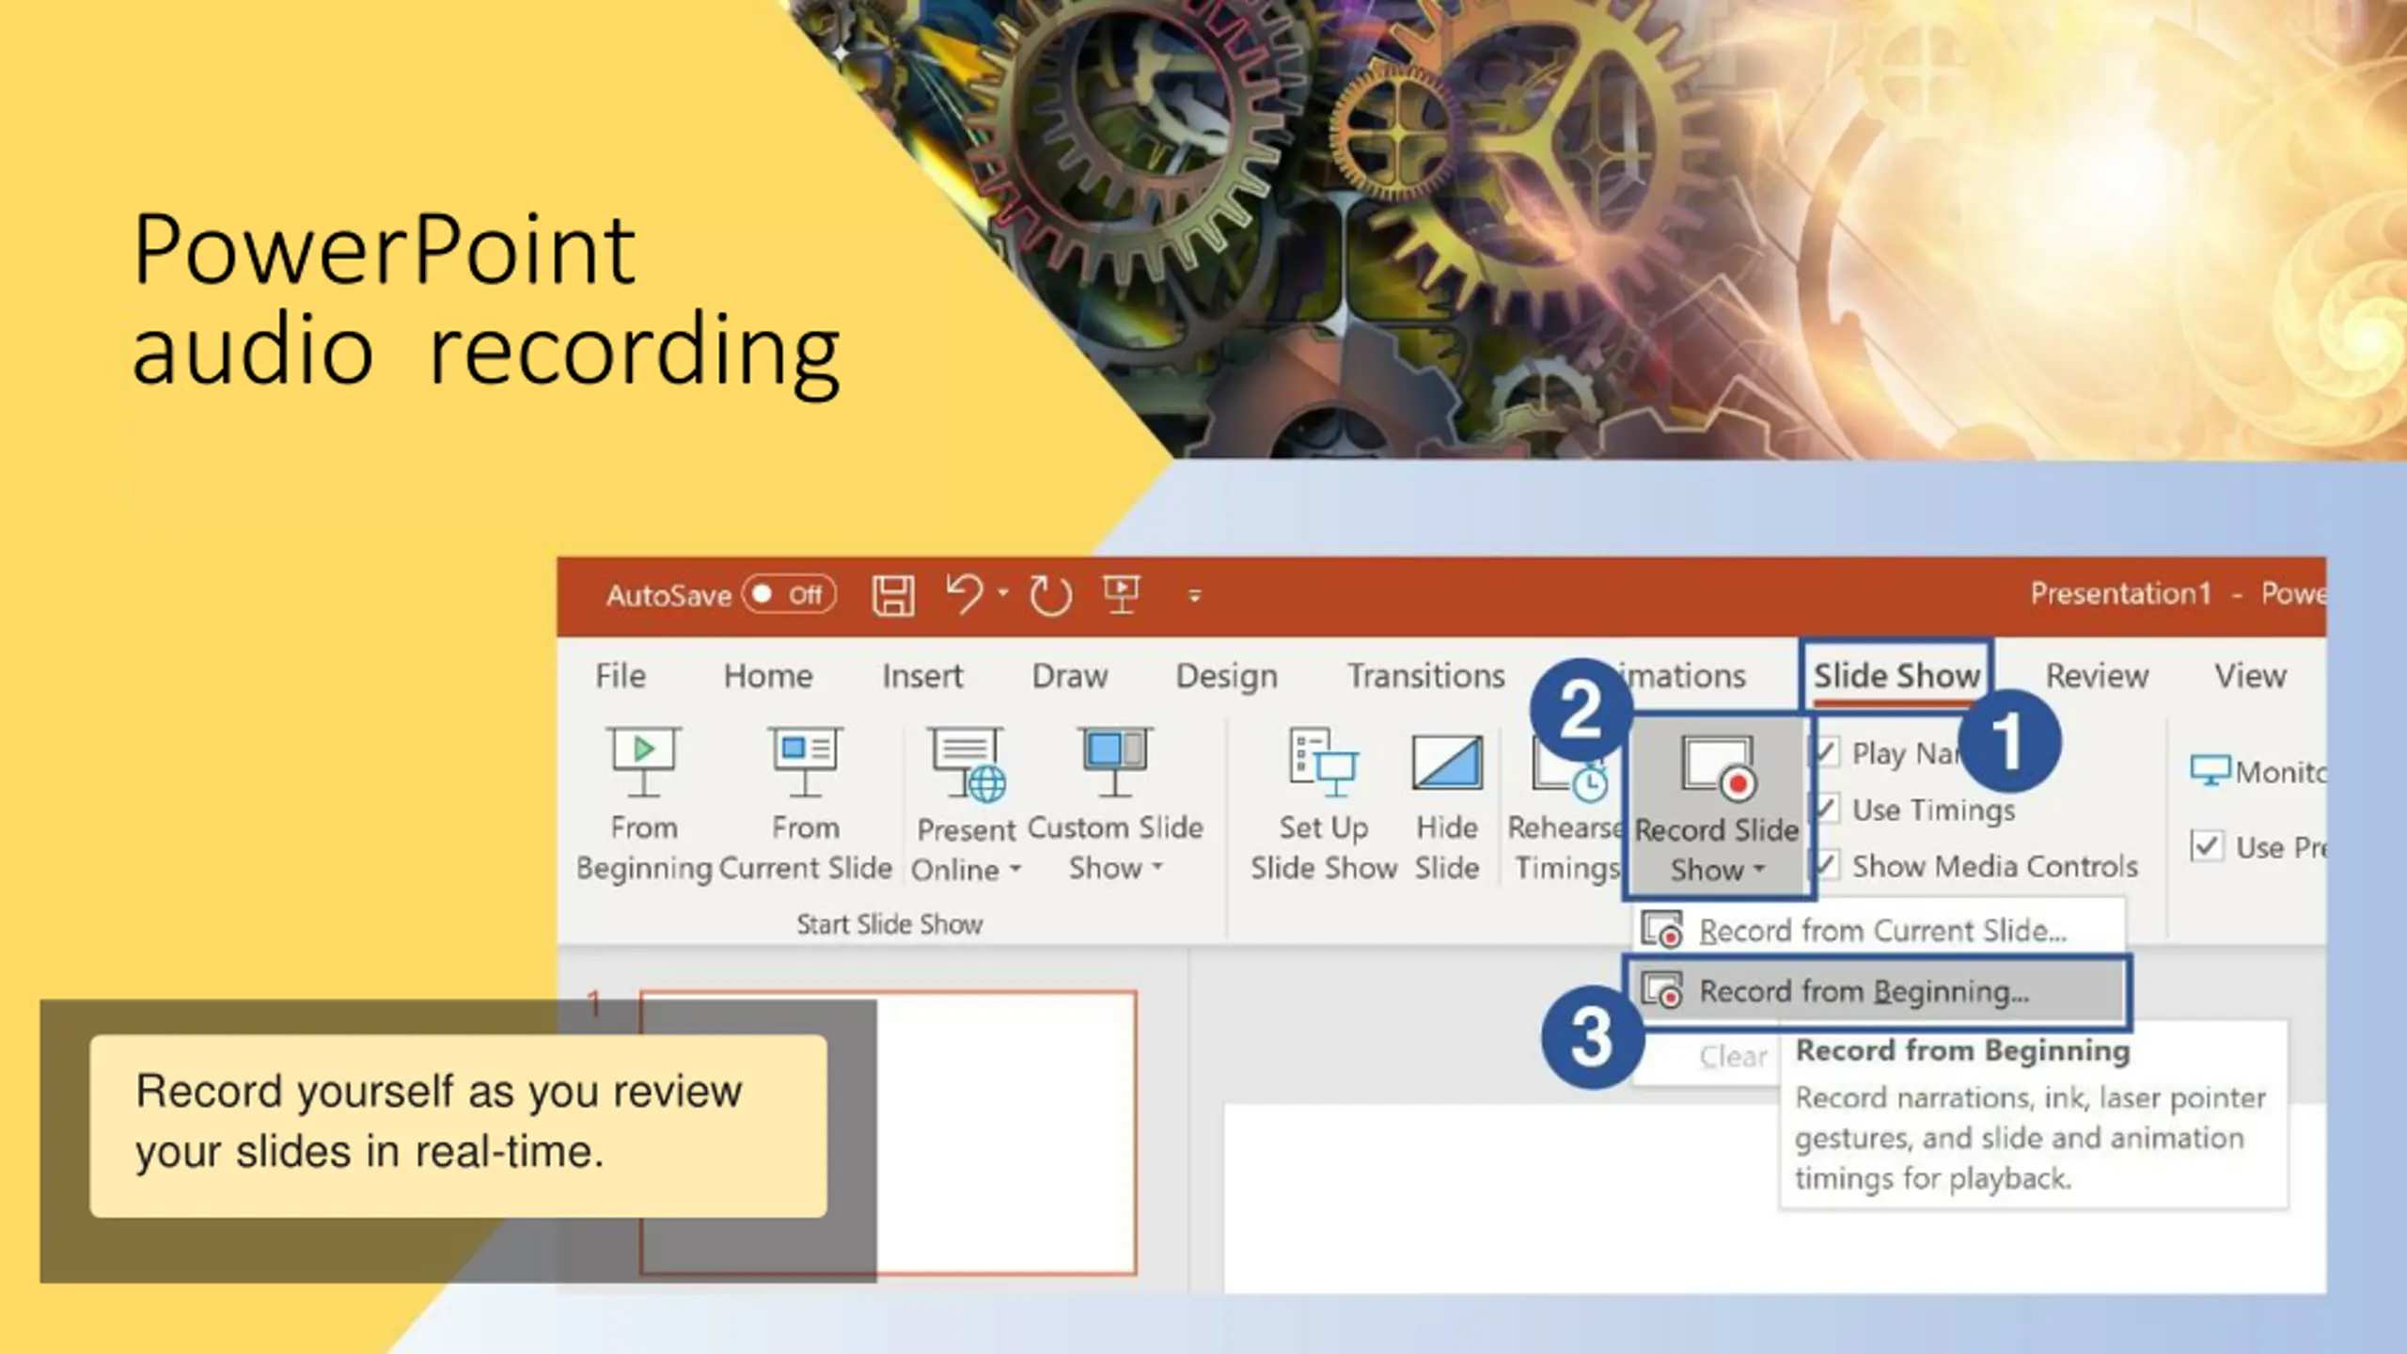Switch to the Transitions tab
The height and width of the screenshot is (1354, 2407).
pos(1426,675)
